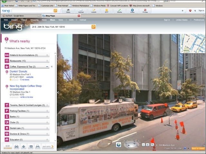Click the rotate icon next to zoom buttons
The width and height of the screenshot is (206, 154).
pyautogui.click(x=153, y=145)
